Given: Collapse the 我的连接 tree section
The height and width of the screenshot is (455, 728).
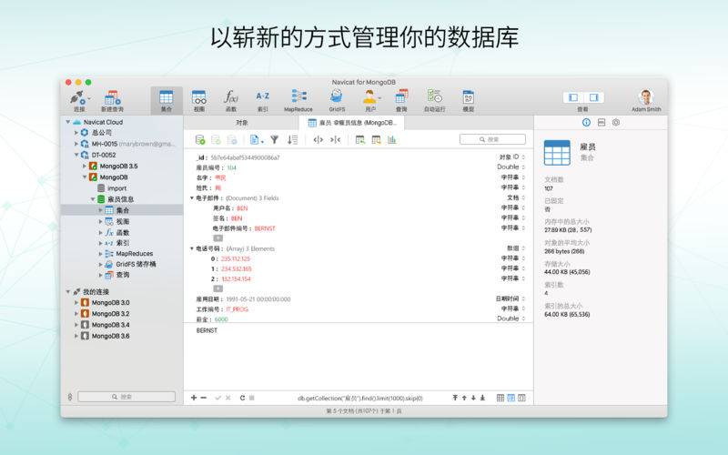Looking at the screenshot, I should tap(68, 291).
